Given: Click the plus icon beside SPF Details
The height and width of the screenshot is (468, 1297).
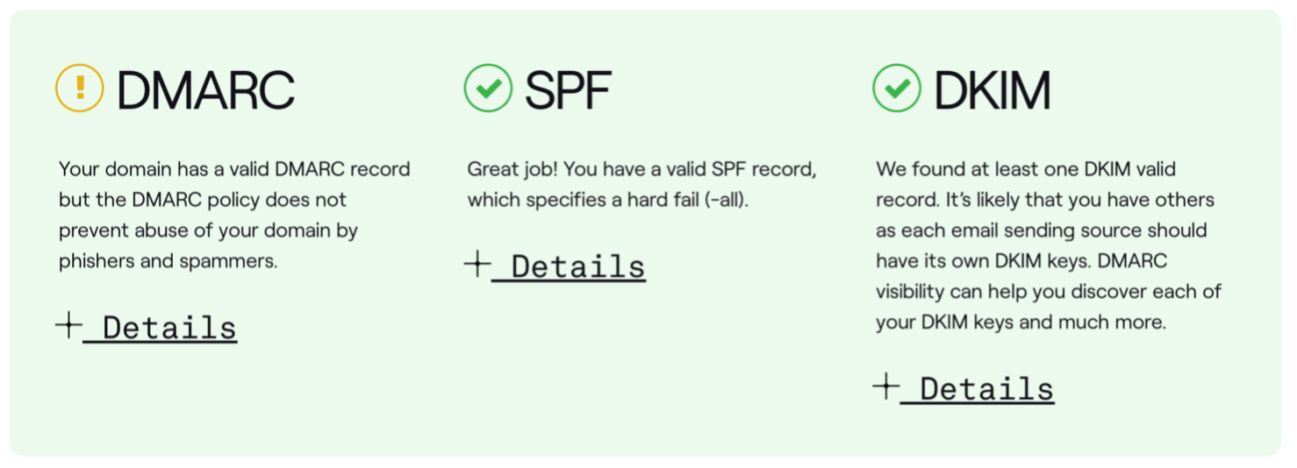Looking at the screenshot, I should (477, 265).
